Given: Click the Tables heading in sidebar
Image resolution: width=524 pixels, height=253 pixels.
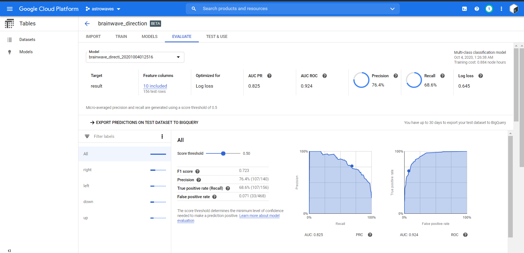Looking at the screenshot, I should pyautogui.click(x=28, y=23).
